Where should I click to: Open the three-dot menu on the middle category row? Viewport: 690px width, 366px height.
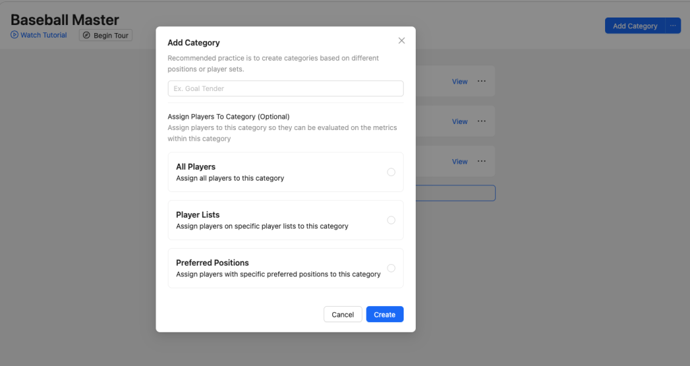tap(482, 121)
